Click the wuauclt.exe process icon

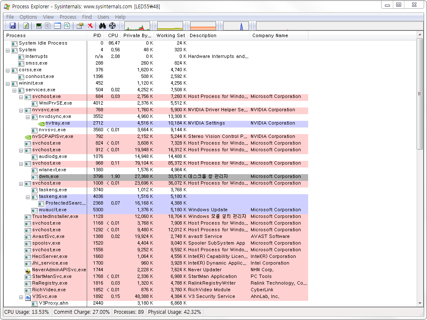tap(35, 210)
